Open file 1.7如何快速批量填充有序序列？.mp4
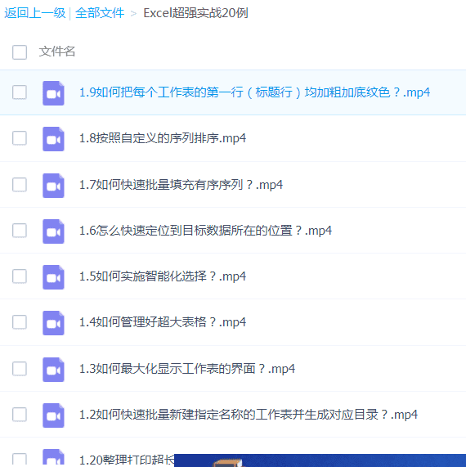Viewport: 466px width, 467px height. click(181, 185)
